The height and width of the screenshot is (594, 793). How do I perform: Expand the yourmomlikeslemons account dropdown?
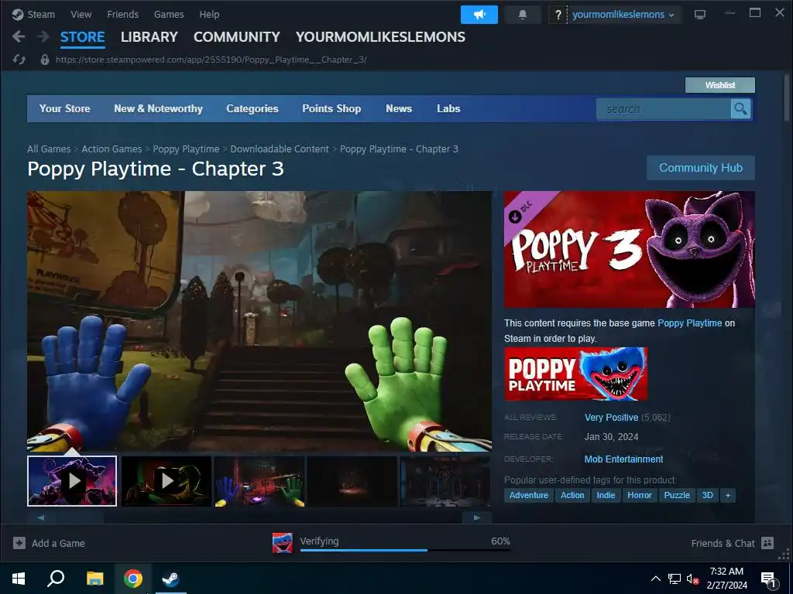(x=623, y=15)
